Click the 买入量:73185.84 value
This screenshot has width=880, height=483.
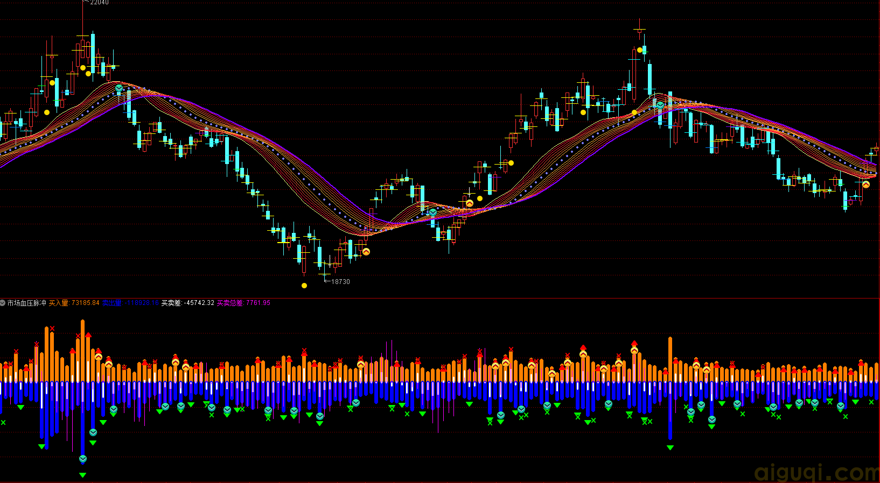coord(74,303)
